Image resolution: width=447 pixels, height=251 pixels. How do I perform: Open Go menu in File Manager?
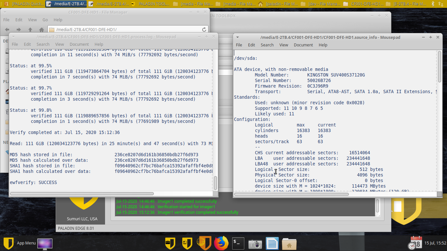[45, 20]
